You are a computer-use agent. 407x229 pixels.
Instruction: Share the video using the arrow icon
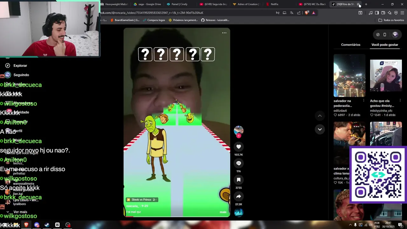coord(238,196)
